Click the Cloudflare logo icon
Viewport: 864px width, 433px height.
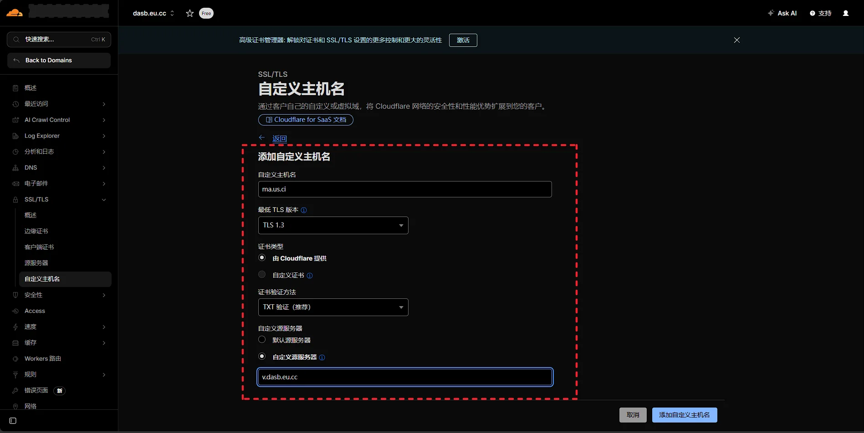click(x=15, y=13)
